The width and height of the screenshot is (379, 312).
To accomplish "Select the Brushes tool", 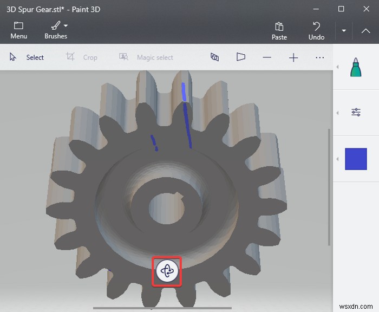I will (x=56, y=30).
